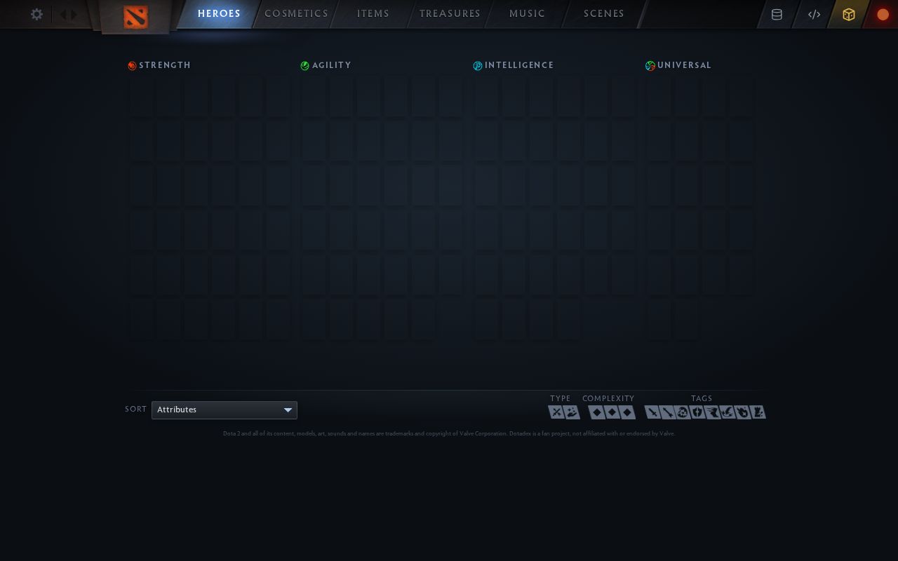The image size is (898, 561).
Task: Go forward with the right arrow
Action: coord(74,14)
